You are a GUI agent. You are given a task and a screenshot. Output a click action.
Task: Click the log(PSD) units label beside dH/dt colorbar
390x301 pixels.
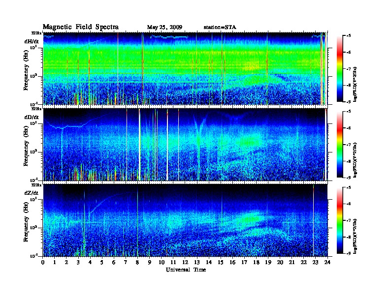[x=356, y=85]
